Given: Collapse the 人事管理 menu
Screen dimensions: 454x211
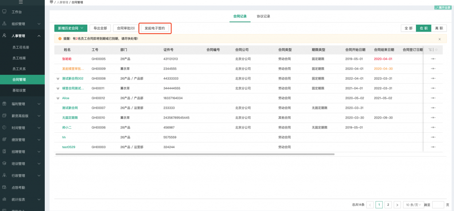Looking at the screenshot, I should point(39,35).
